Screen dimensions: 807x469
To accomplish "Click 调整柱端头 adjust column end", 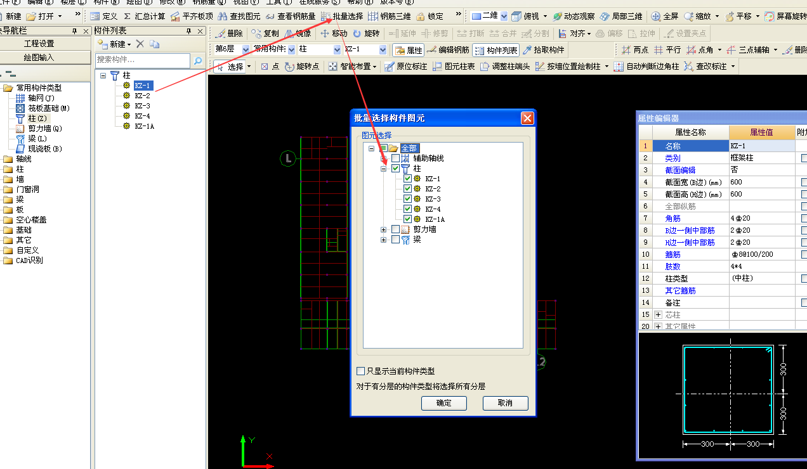I will coord(505,66).
